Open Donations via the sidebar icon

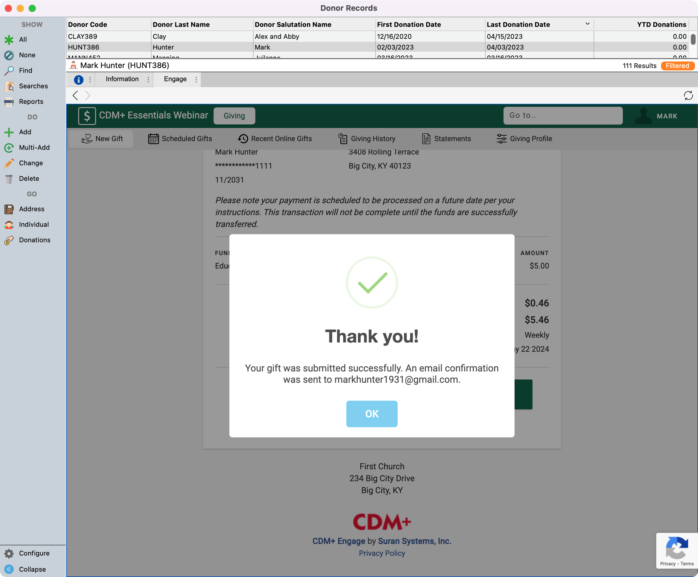9,240
